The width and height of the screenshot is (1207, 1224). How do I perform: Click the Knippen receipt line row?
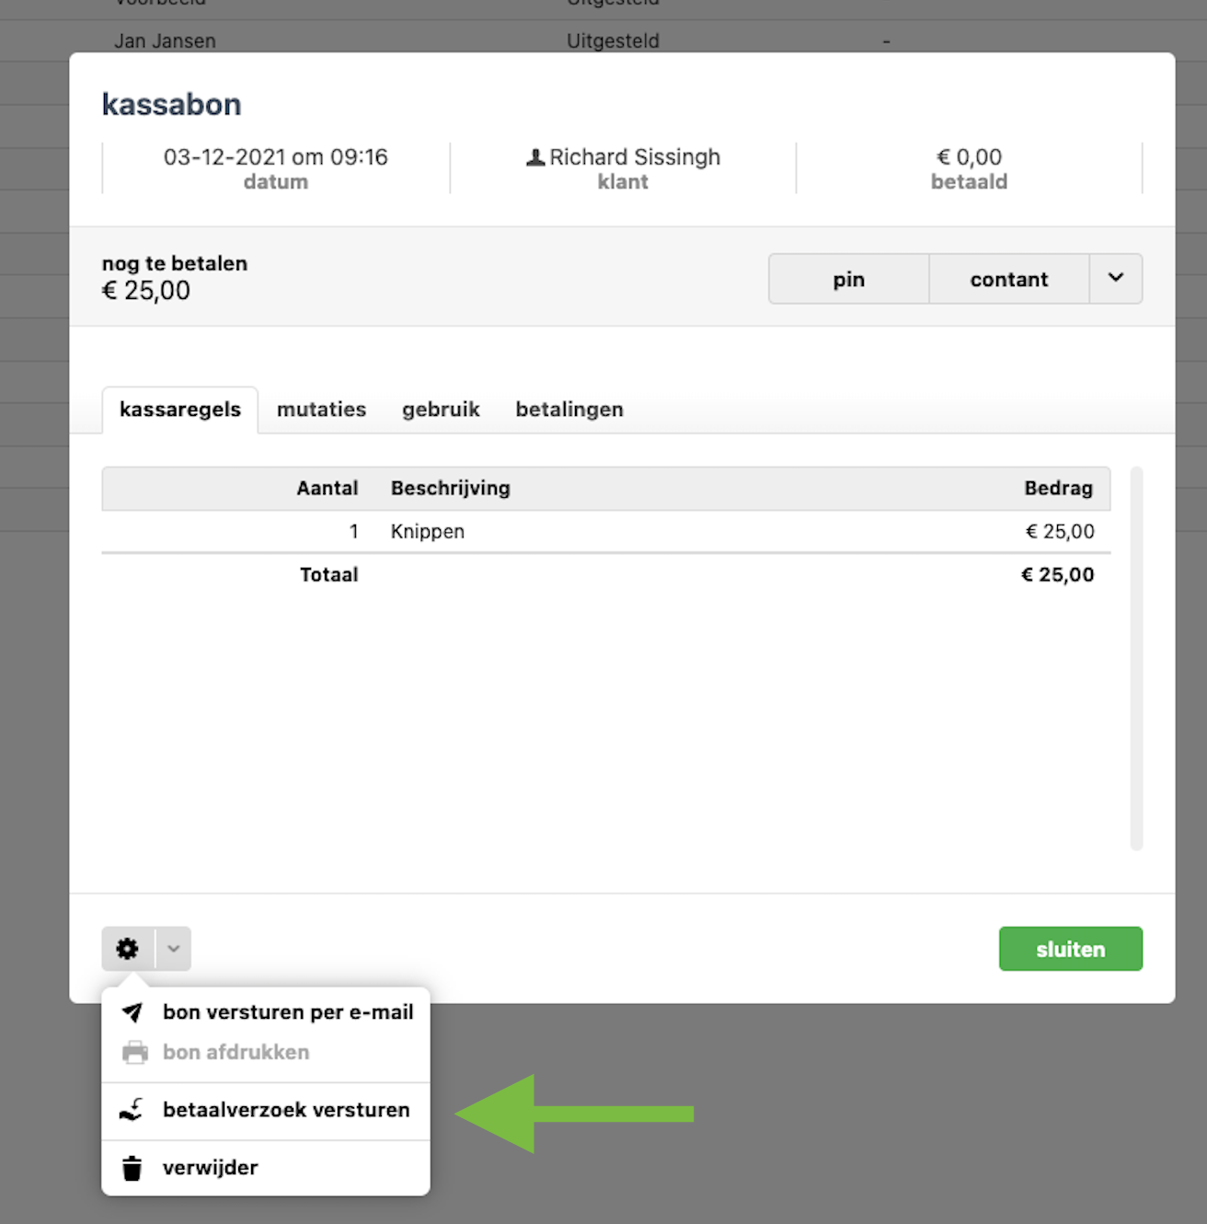[605, 532]
